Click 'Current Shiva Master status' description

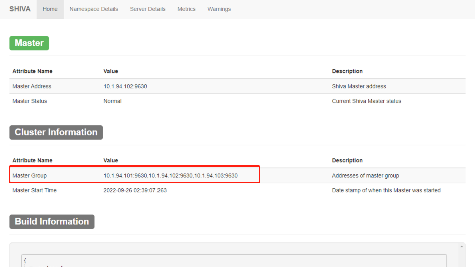click(366, 101)
